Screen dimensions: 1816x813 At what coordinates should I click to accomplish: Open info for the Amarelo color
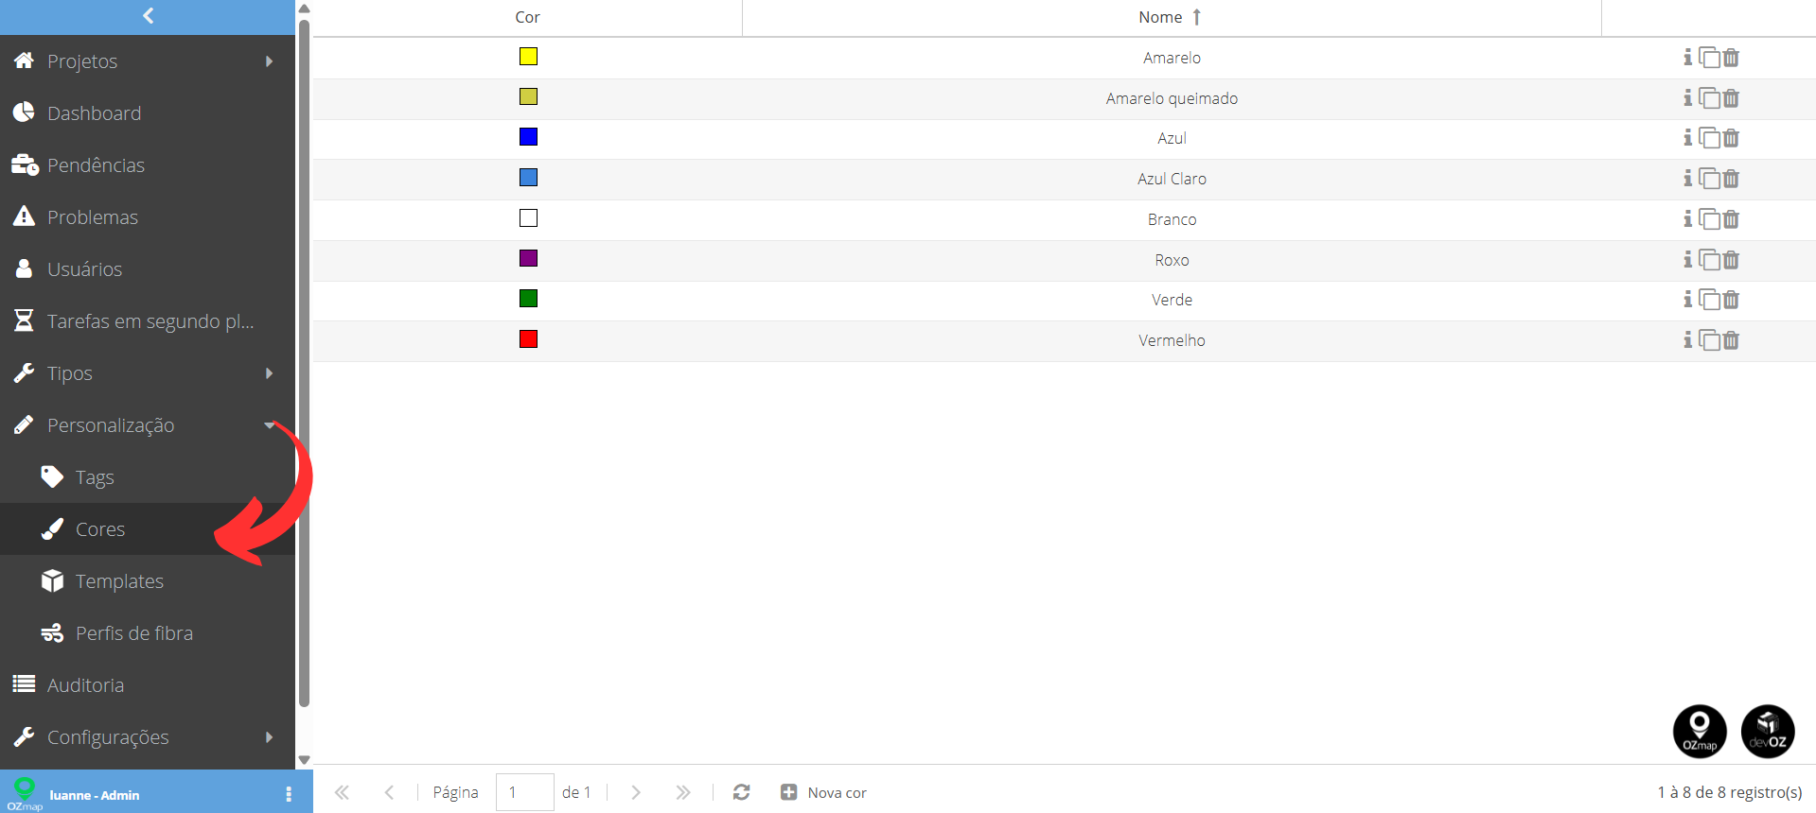(x=1687, y=58)
